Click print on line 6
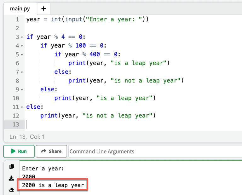This screenshot has height=195, width=242. pyautogui.click(x=77, y=63)
